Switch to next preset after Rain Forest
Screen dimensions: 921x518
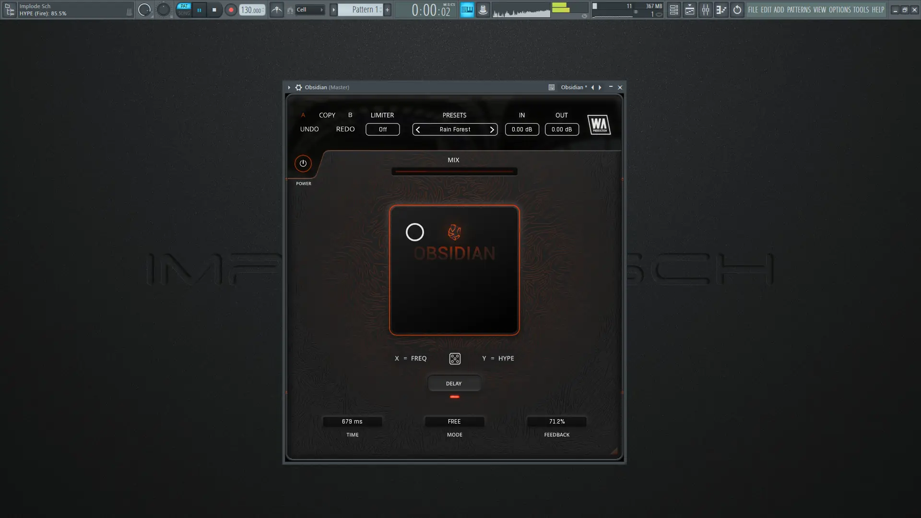coord(492,129)
